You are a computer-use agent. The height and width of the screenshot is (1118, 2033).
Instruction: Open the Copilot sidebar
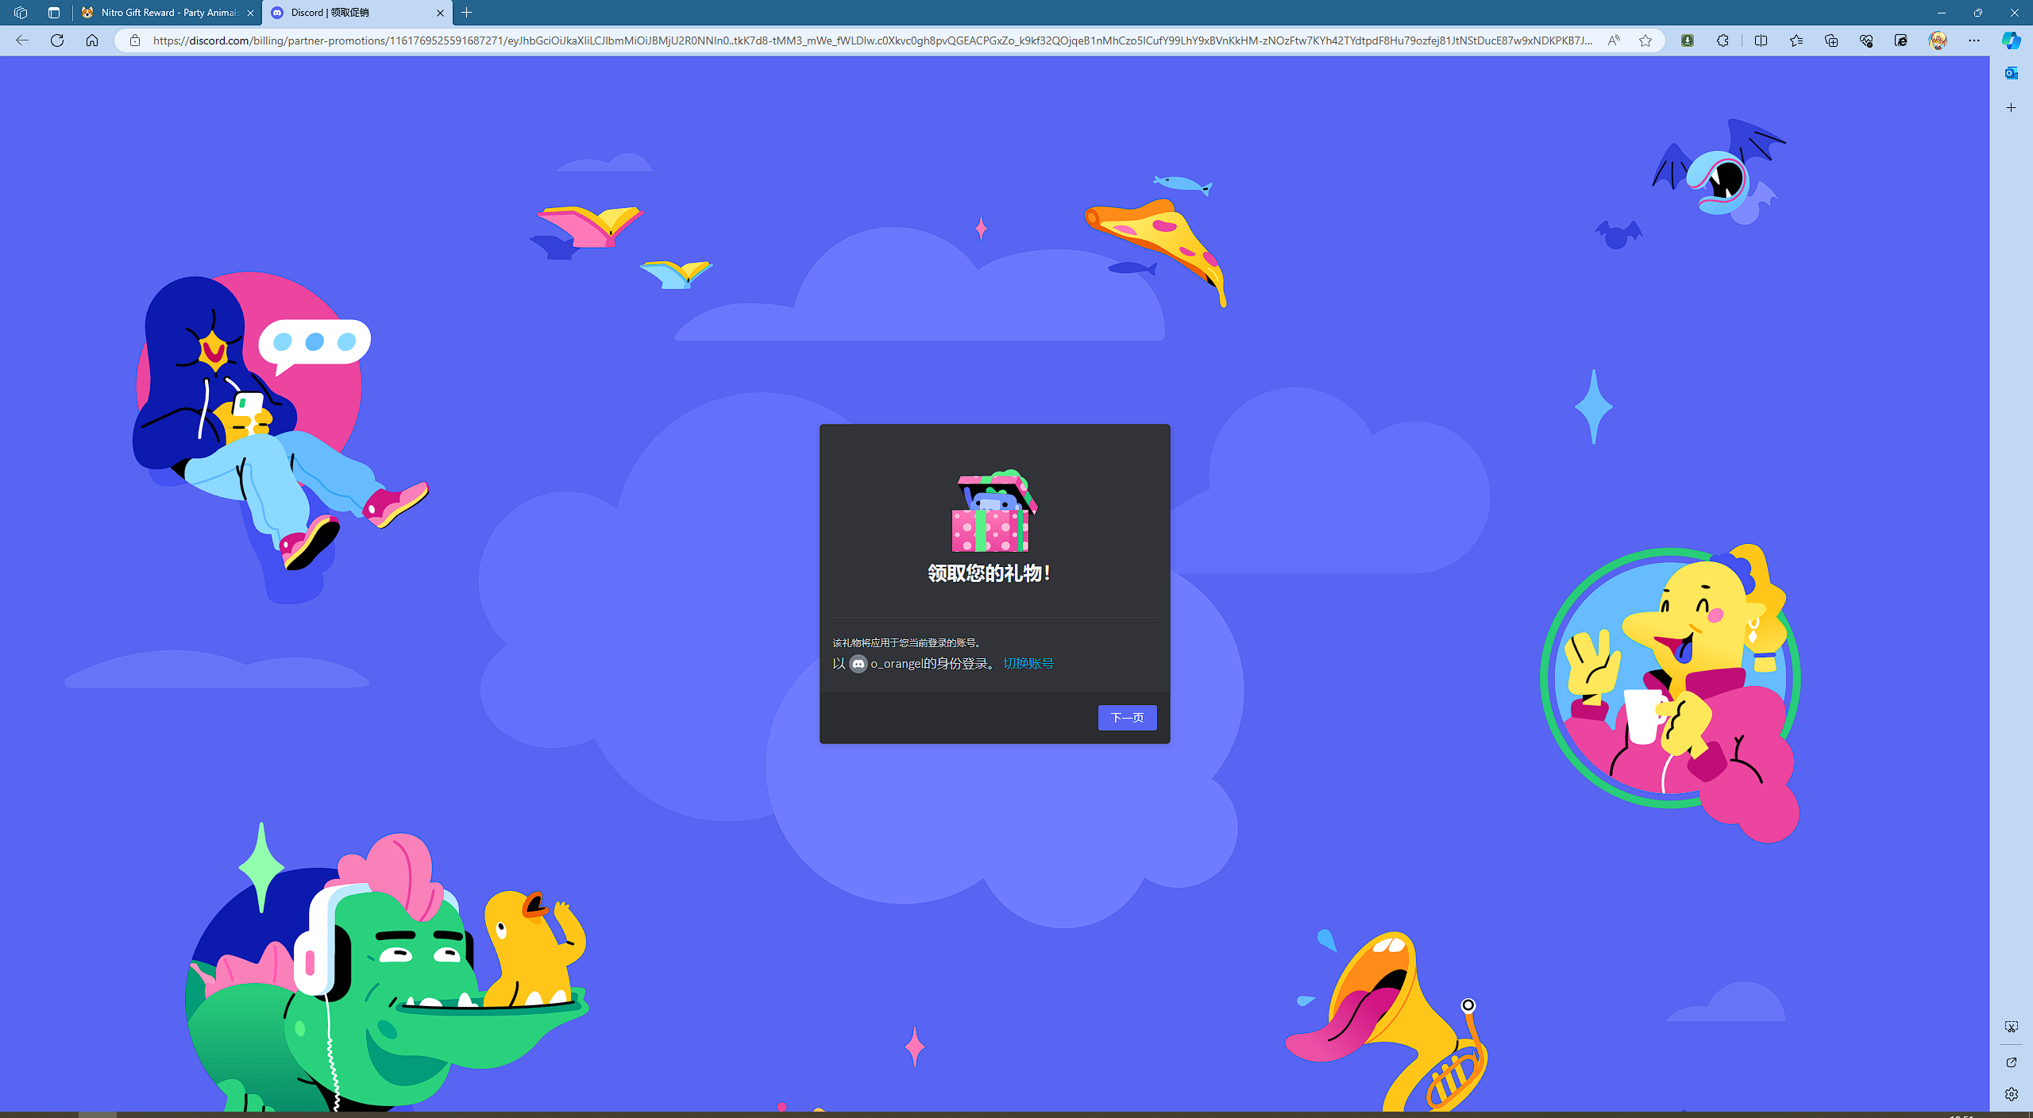tap(2011, 40)
